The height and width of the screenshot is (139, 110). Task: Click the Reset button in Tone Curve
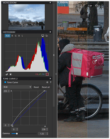[x=36, y=87]
